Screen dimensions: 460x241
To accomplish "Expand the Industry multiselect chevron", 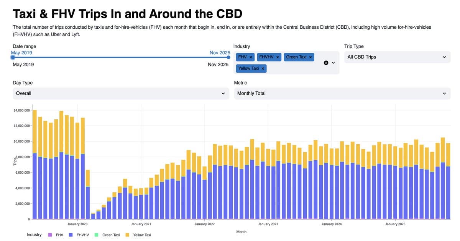I will pos(333,63).
